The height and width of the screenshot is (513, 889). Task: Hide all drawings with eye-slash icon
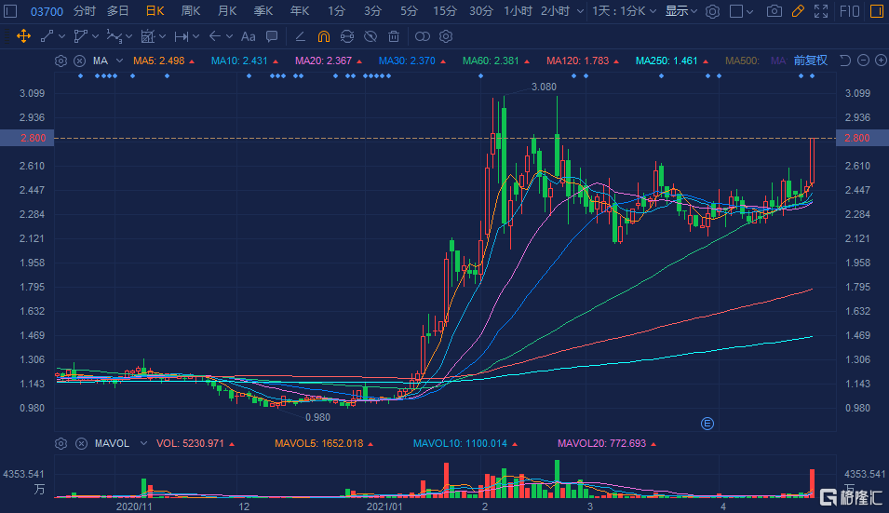[x=370, y=36]
